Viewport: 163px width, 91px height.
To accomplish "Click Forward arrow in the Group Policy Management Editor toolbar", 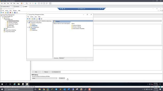I will pos(30,19).
